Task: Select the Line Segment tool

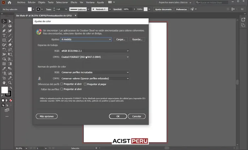Action: pos(10,35)
